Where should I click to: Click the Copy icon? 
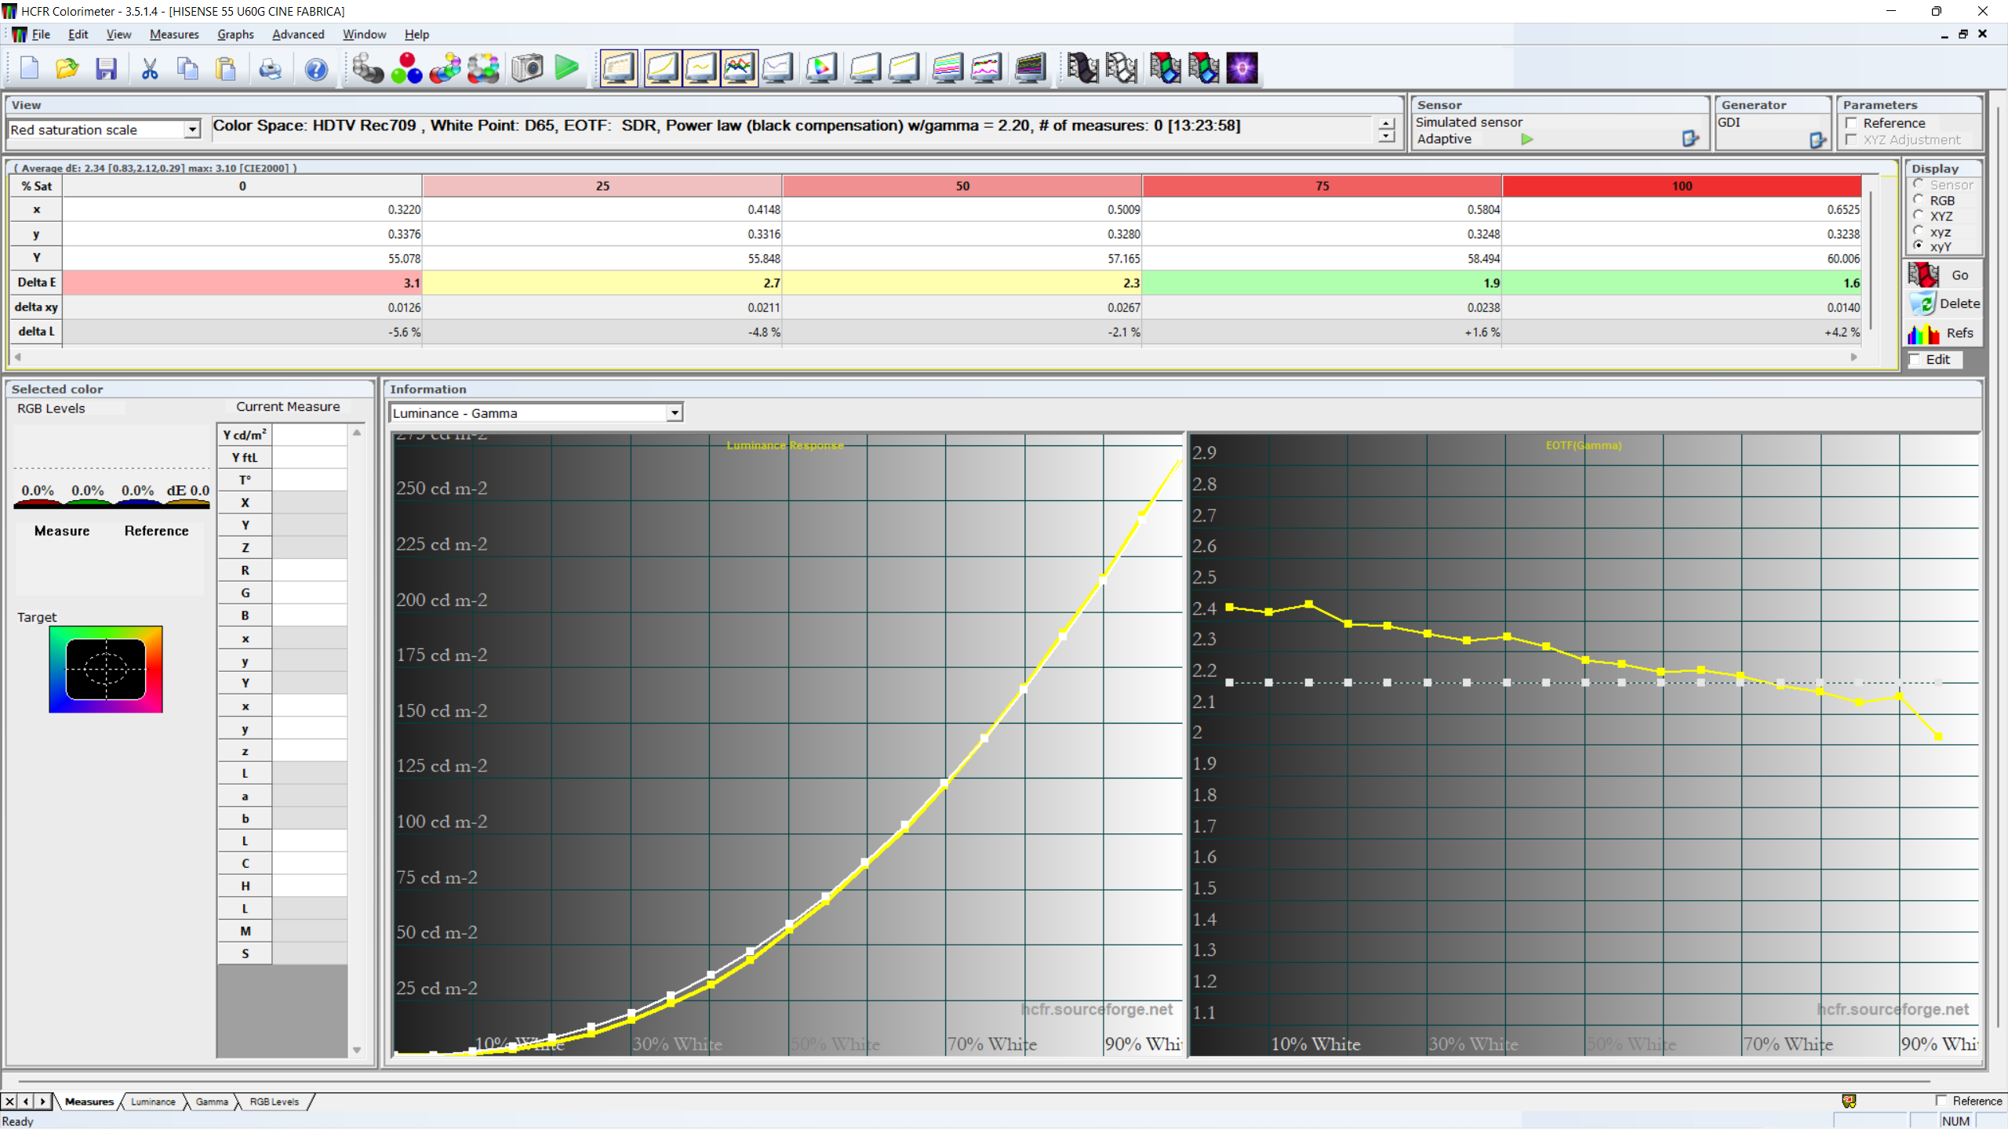click(188, 68)
